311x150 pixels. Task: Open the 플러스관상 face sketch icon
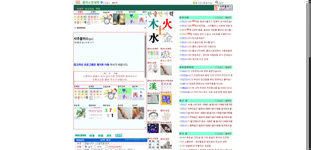click(153, 116)
